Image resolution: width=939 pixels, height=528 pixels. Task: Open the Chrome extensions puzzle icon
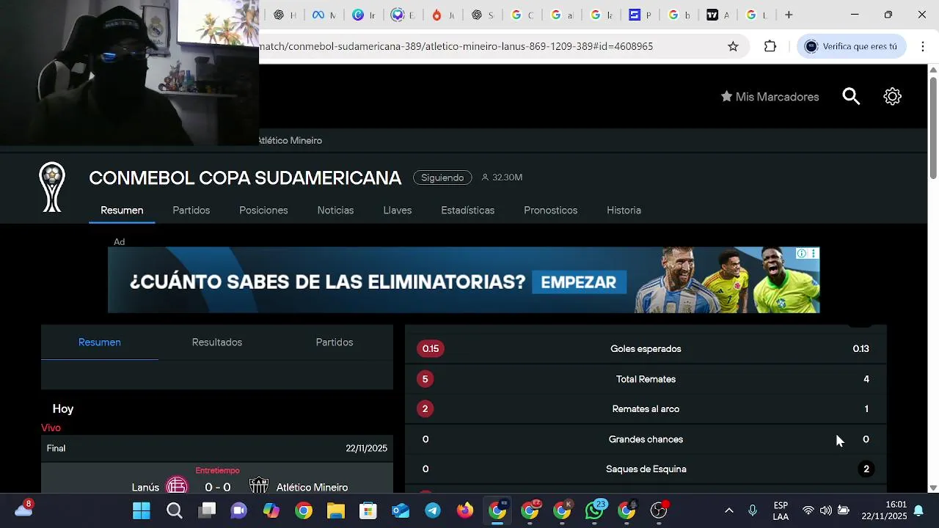coord(770,46)
